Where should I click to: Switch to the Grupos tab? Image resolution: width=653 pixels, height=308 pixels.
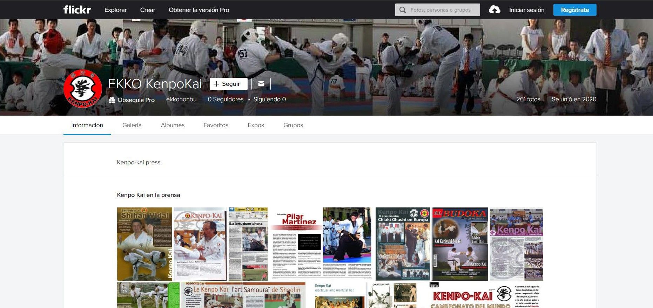coord(293,125)
